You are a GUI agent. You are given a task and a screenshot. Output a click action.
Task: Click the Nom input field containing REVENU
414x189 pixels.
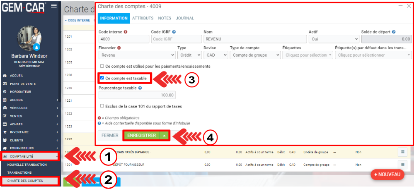(254, 39)
